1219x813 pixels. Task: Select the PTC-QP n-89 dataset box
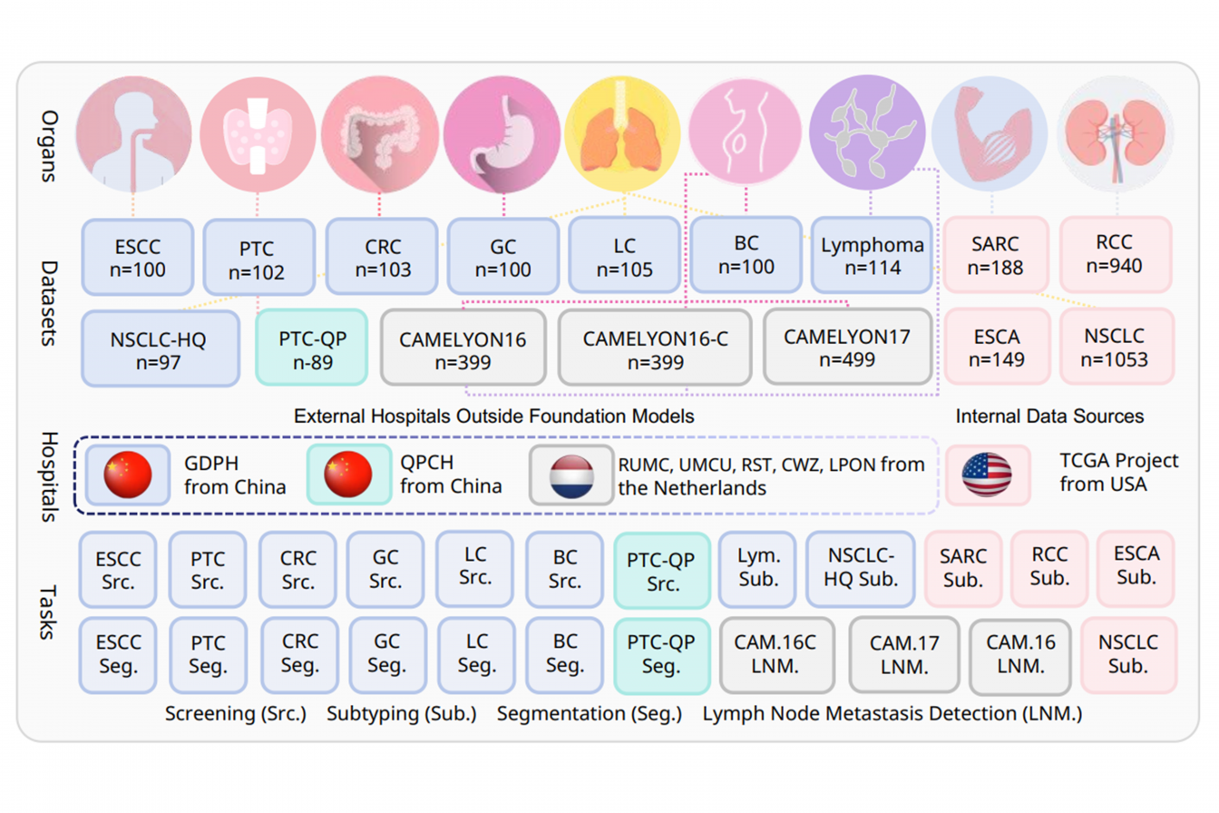point(312,349)
